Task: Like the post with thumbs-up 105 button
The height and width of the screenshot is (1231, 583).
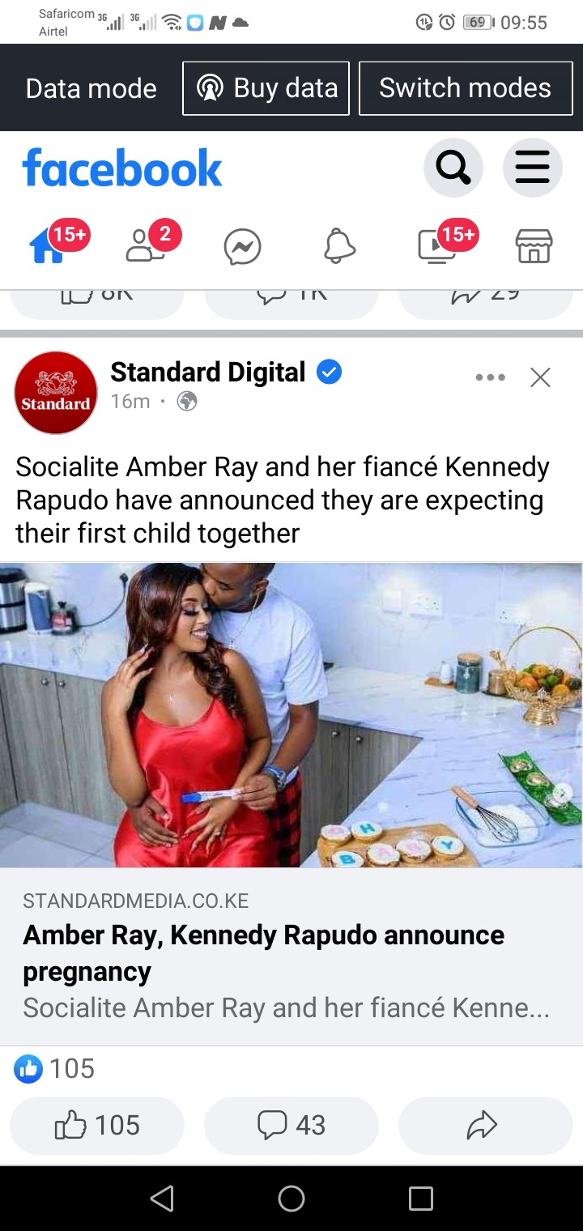Action: coord(97,1125)
